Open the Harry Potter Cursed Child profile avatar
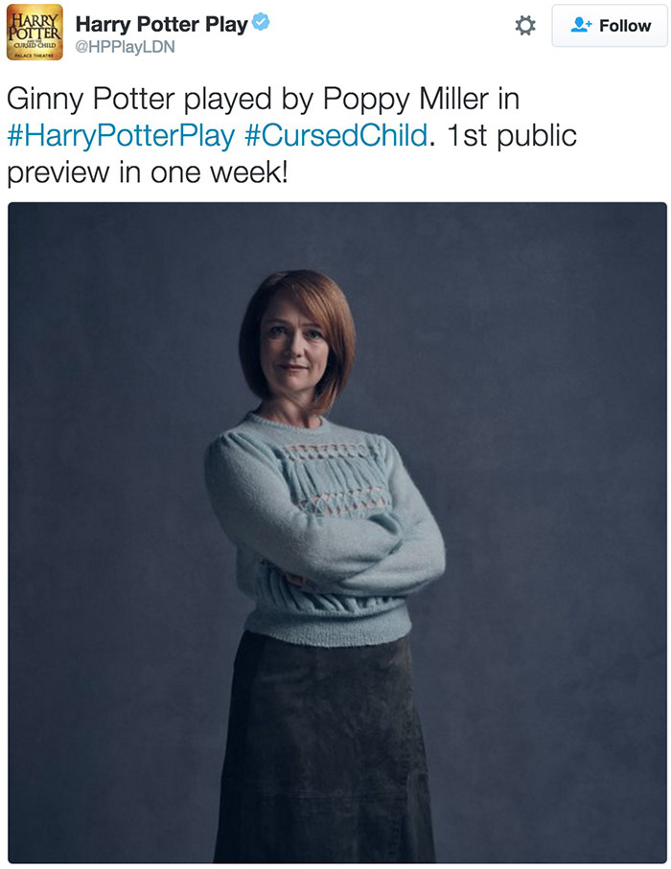This screenshot has height=869, width=671. [35, 33]
